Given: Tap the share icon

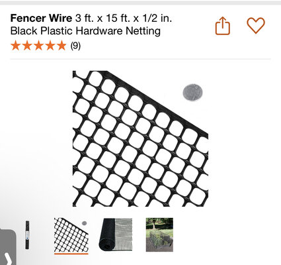Looking at the screenshot, I should tap(223, 26).
